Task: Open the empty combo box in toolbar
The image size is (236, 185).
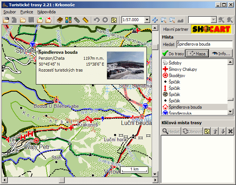Action: [213, 20]
